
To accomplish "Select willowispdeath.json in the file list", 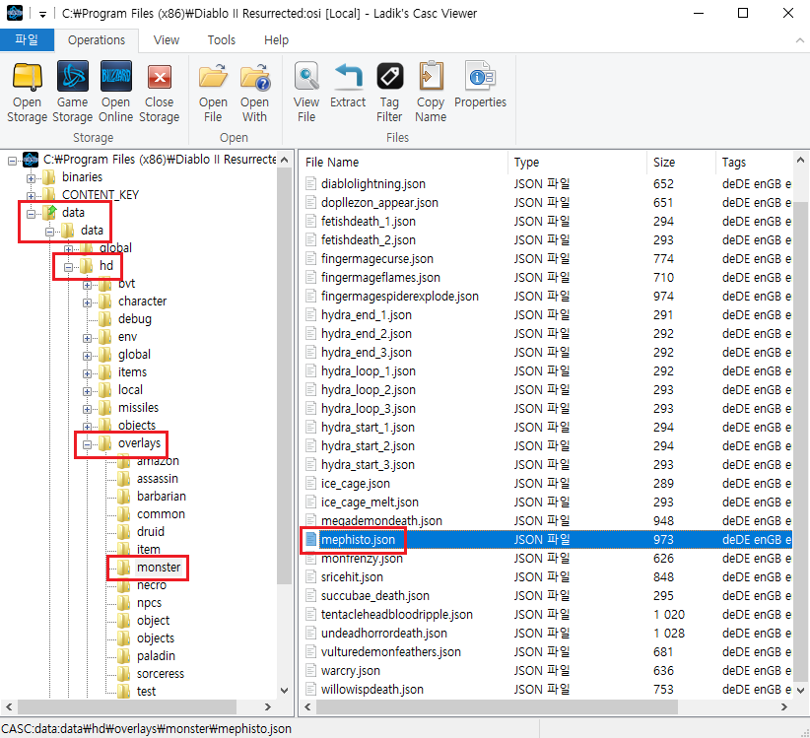I will [371, 690].
